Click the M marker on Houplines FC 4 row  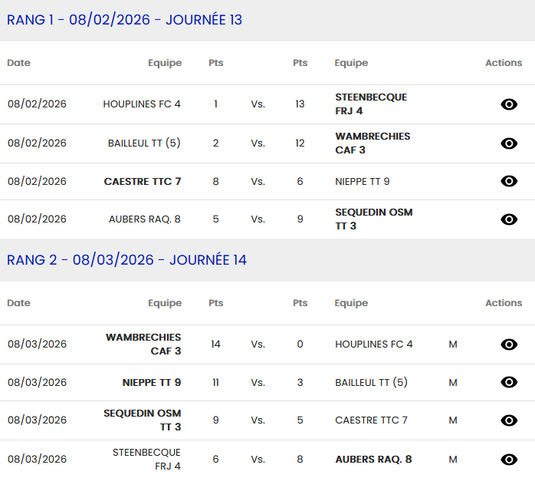453,344
